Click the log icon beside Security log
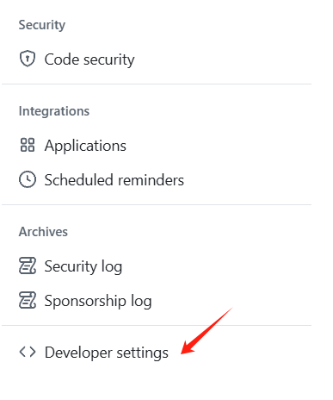Viewport: 333px width, 400px height. click(28, 266)
